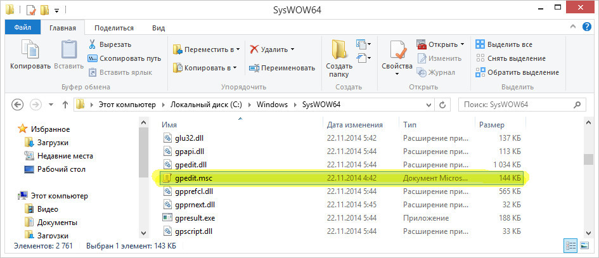The width and height of the screenshot is (599, 258).
Task: Click Скопировать путь (Copy path)
Action: click(x=130, y=58)
